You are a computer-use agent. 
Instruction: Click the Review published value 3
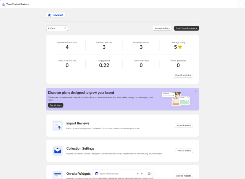141,47
